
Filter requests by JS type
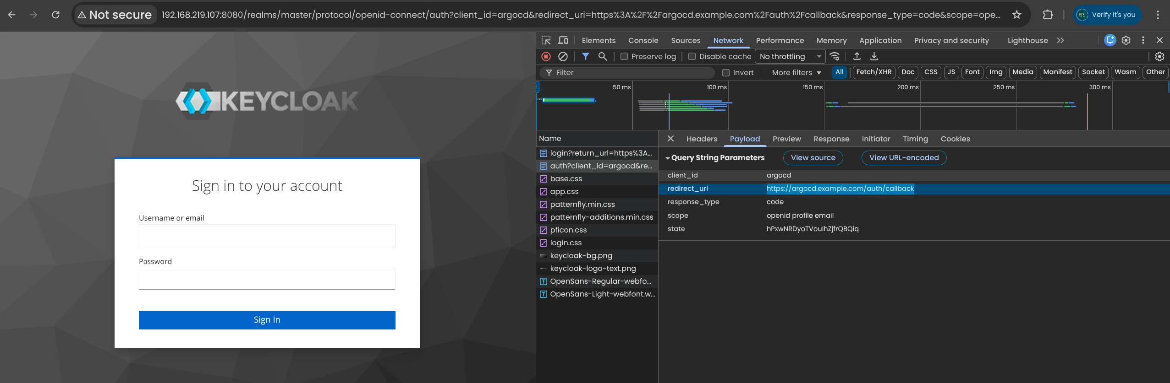pyautogui.click(x=951, y=72)
